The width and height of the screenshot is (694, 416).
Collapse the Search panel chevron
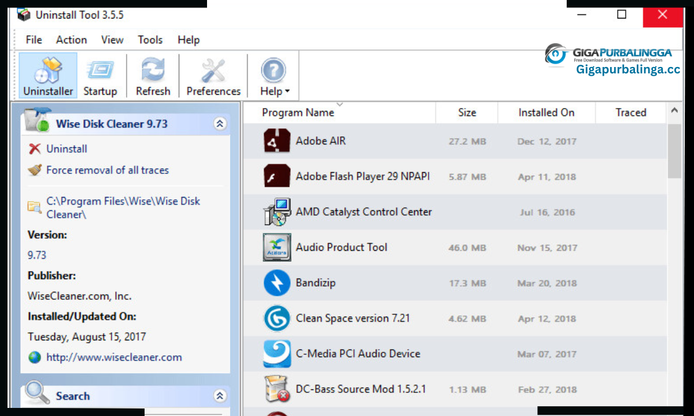click(x=220, y=396)
